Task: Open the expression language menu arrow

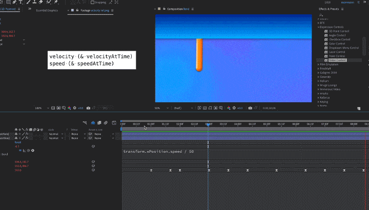Action: [x=33, y=151]
